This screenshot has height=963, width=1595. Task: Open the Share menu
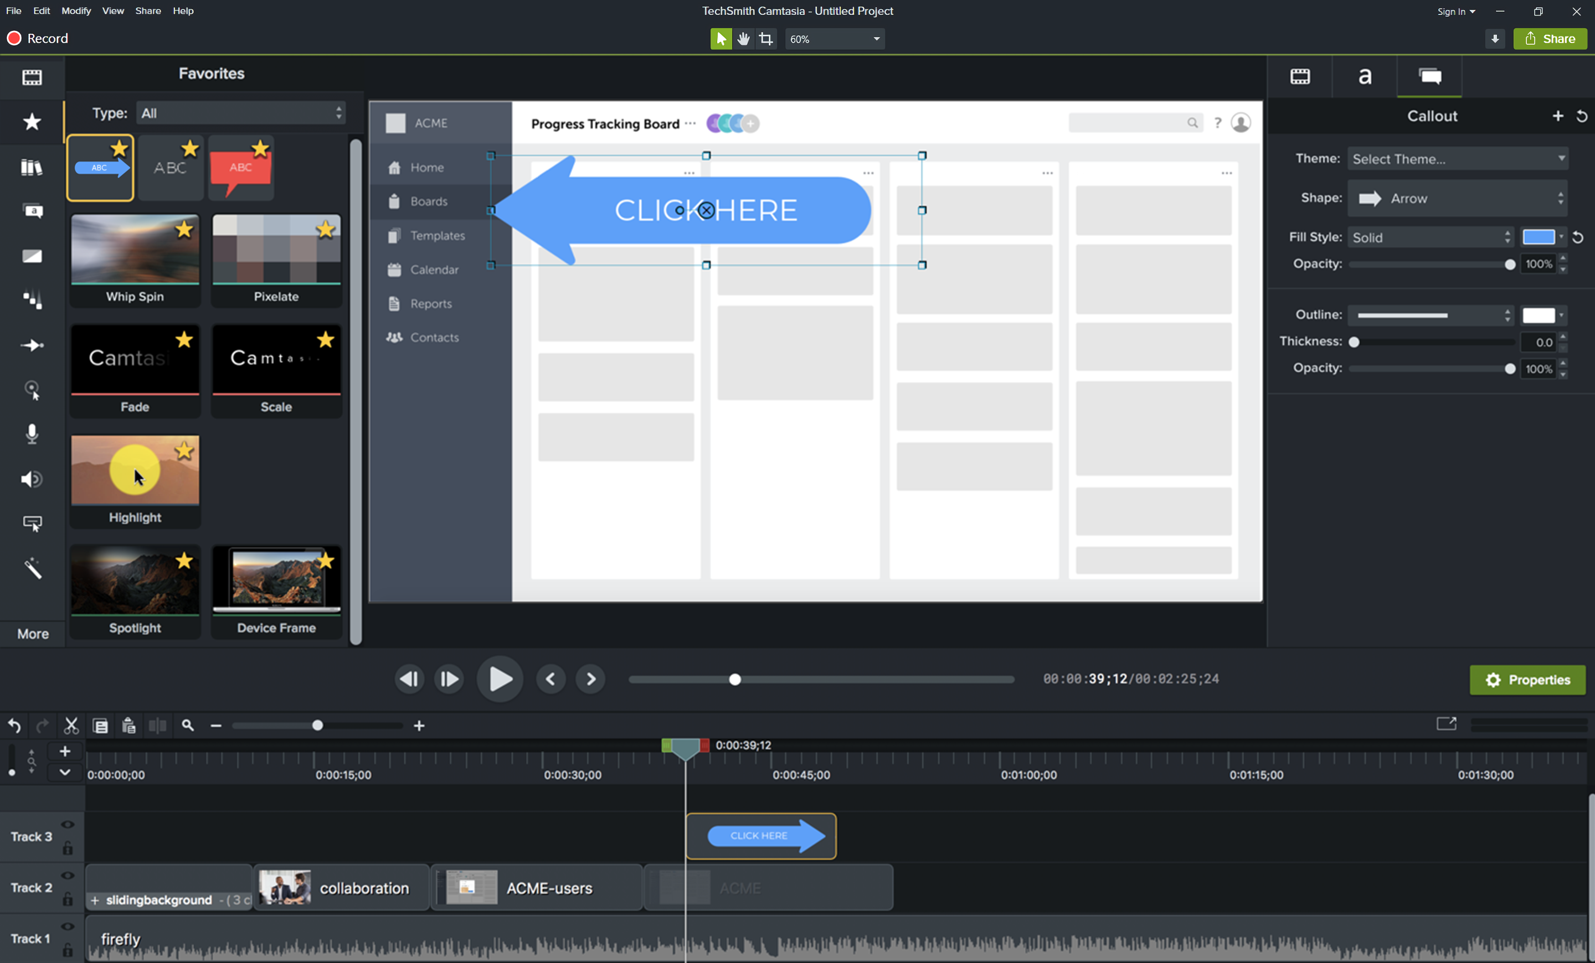click(x=147, y=11)
